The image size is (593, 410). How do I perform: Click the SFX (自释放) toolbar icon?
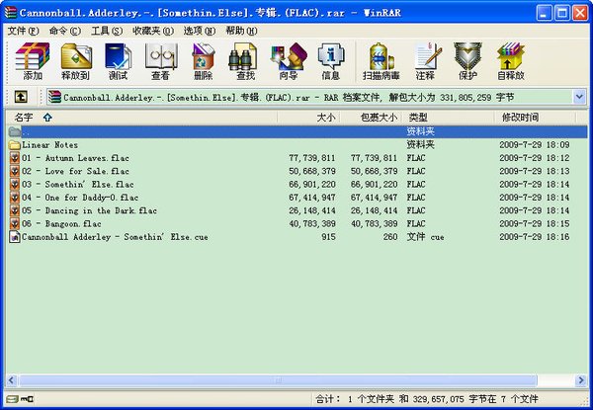pyautogui.click(x=511, y=61)
